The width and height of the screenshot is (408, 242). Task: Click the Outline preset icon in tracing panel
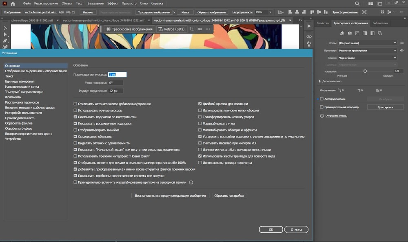pos(380,33)
